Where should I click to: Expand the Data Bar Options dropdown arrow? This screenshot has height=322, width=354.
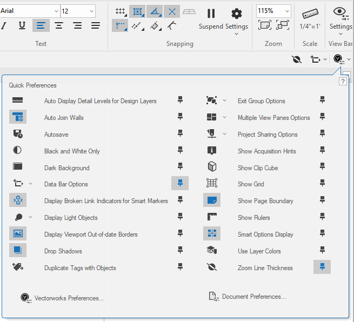(x=30, y=184)
